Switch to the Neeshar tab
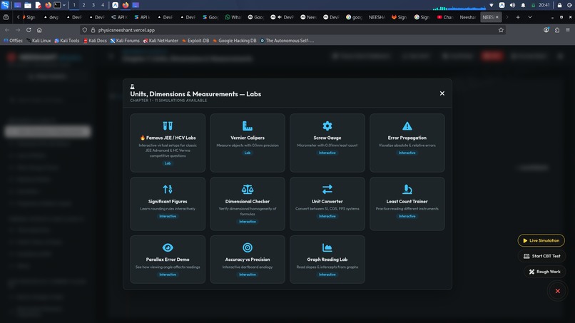This screenshot has height=323, width=575. 467,17
